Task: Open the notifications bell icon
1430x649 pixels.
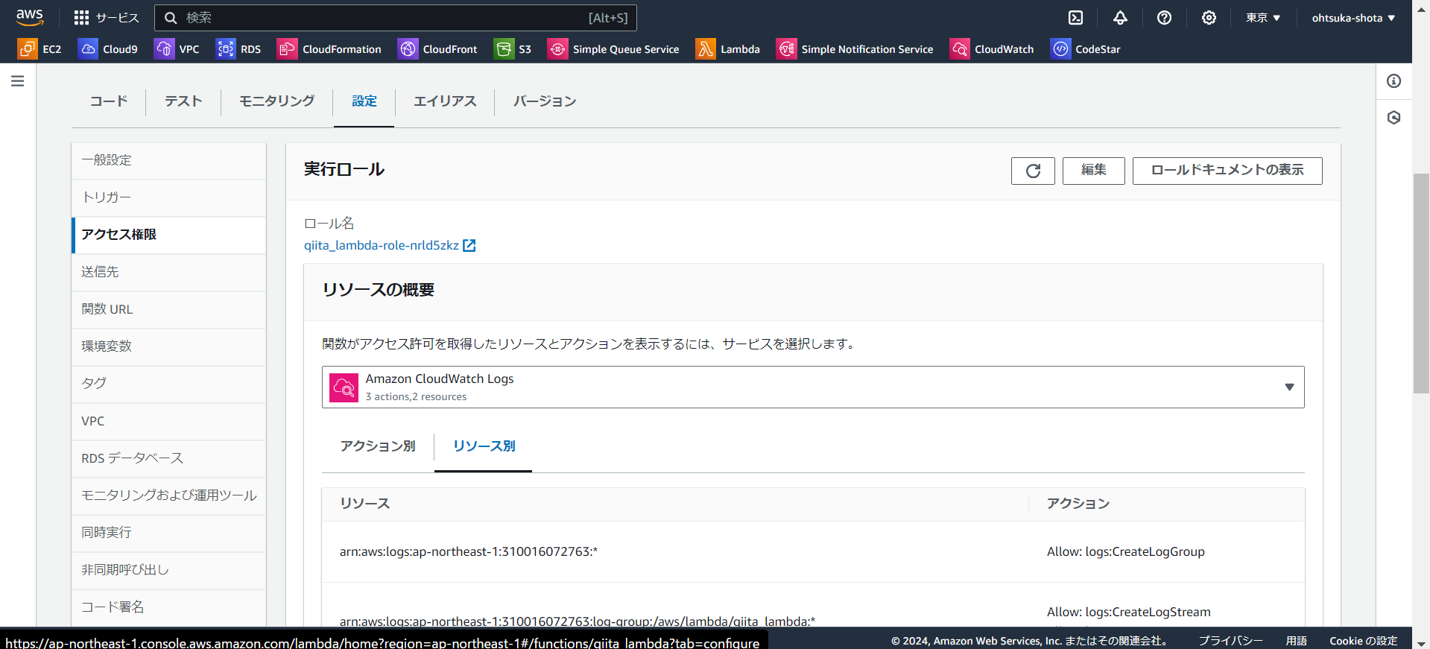Action: click(1120, 18)
